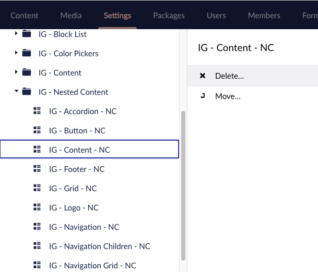Click the IG - Navigation Children - NC icon
The image size is (318, 272).
[37, 246]
